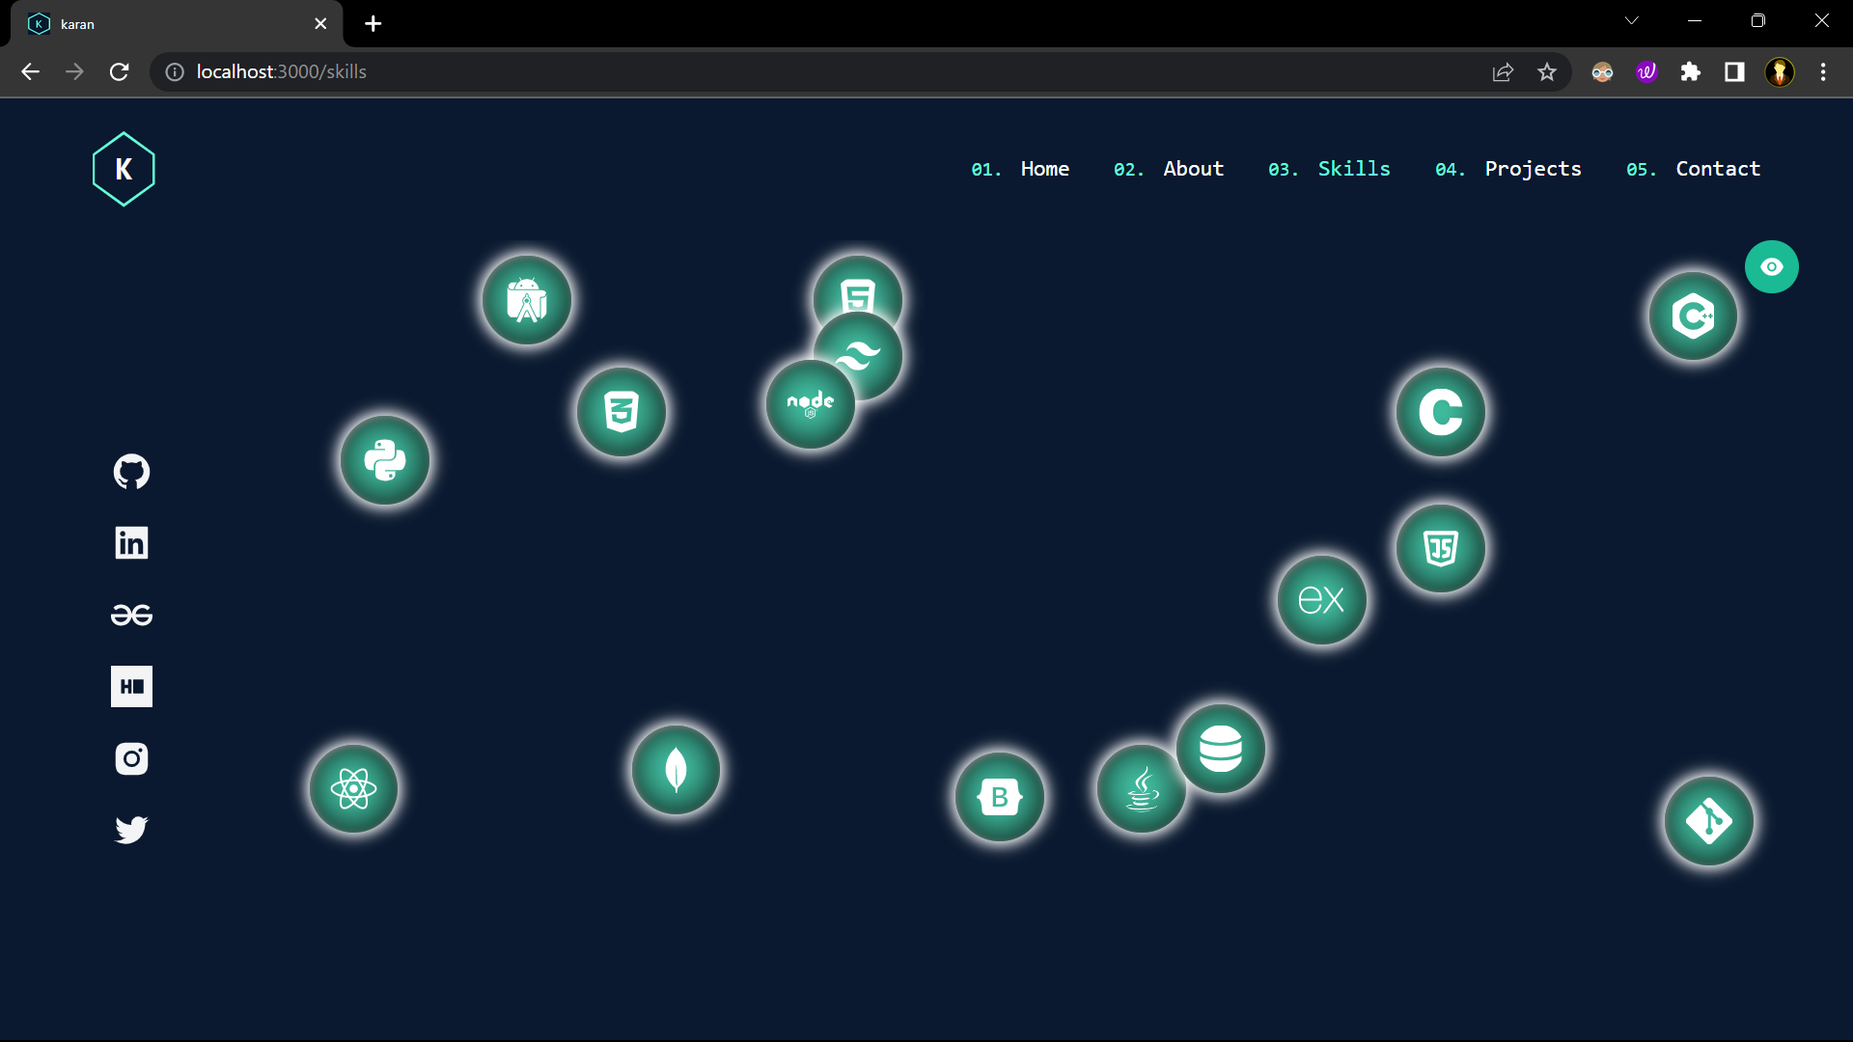
Task: Click the Git skill bubble
Action: 1708,821
